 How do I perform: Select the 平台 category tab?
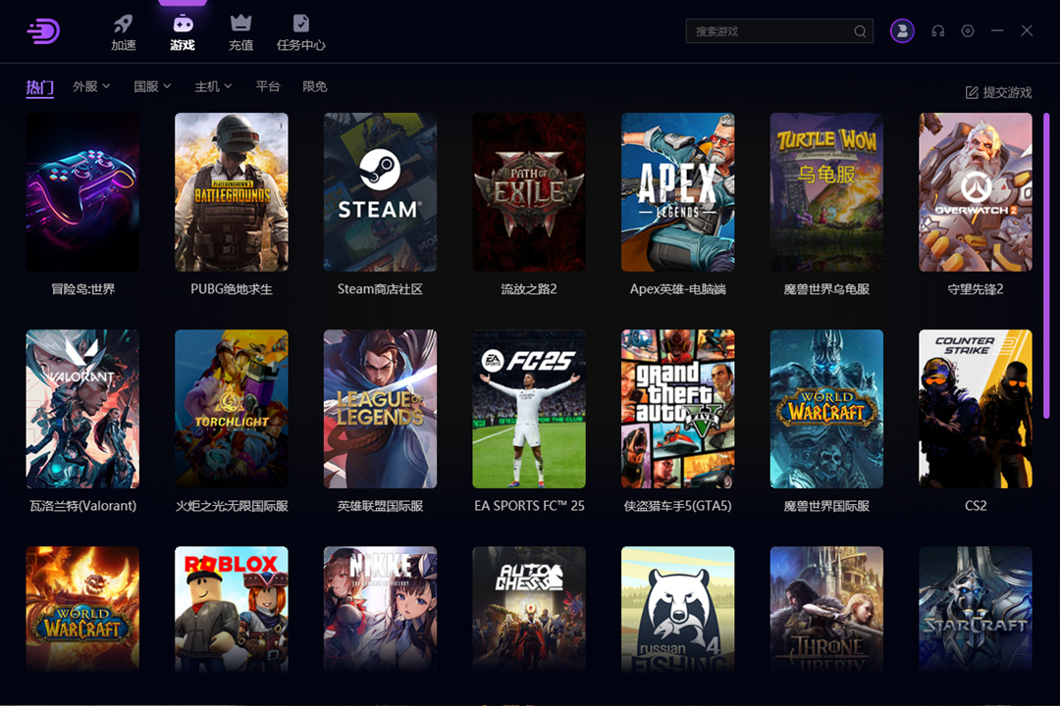click(x=268, y=86)
